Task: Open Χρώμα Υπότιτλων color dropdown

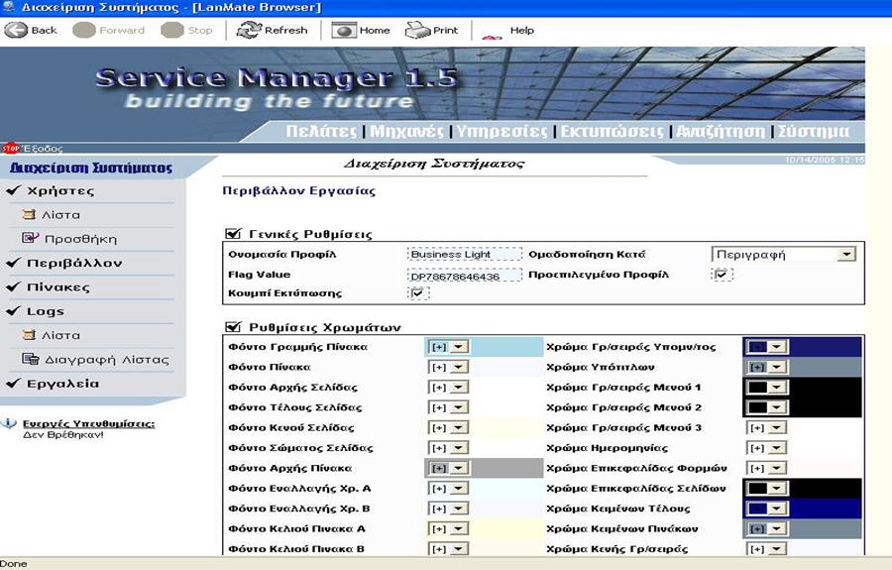Action: (x=778, y=367)
